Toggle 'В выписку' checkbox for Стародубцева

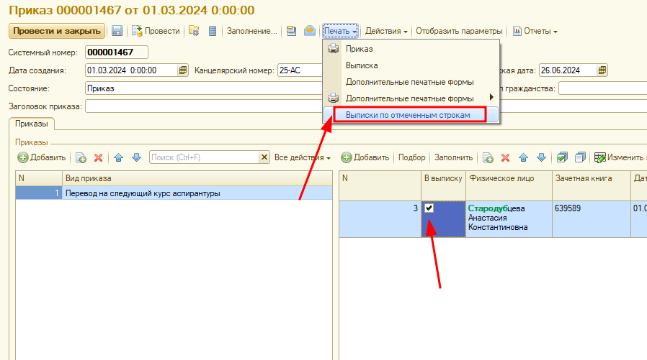point(429,208)
